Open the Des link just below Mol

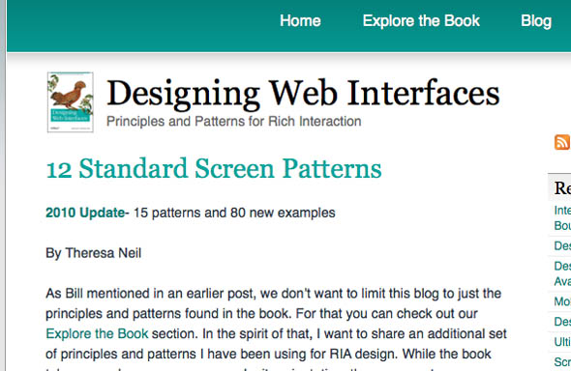pyautogui.click(x=562, y=322)
